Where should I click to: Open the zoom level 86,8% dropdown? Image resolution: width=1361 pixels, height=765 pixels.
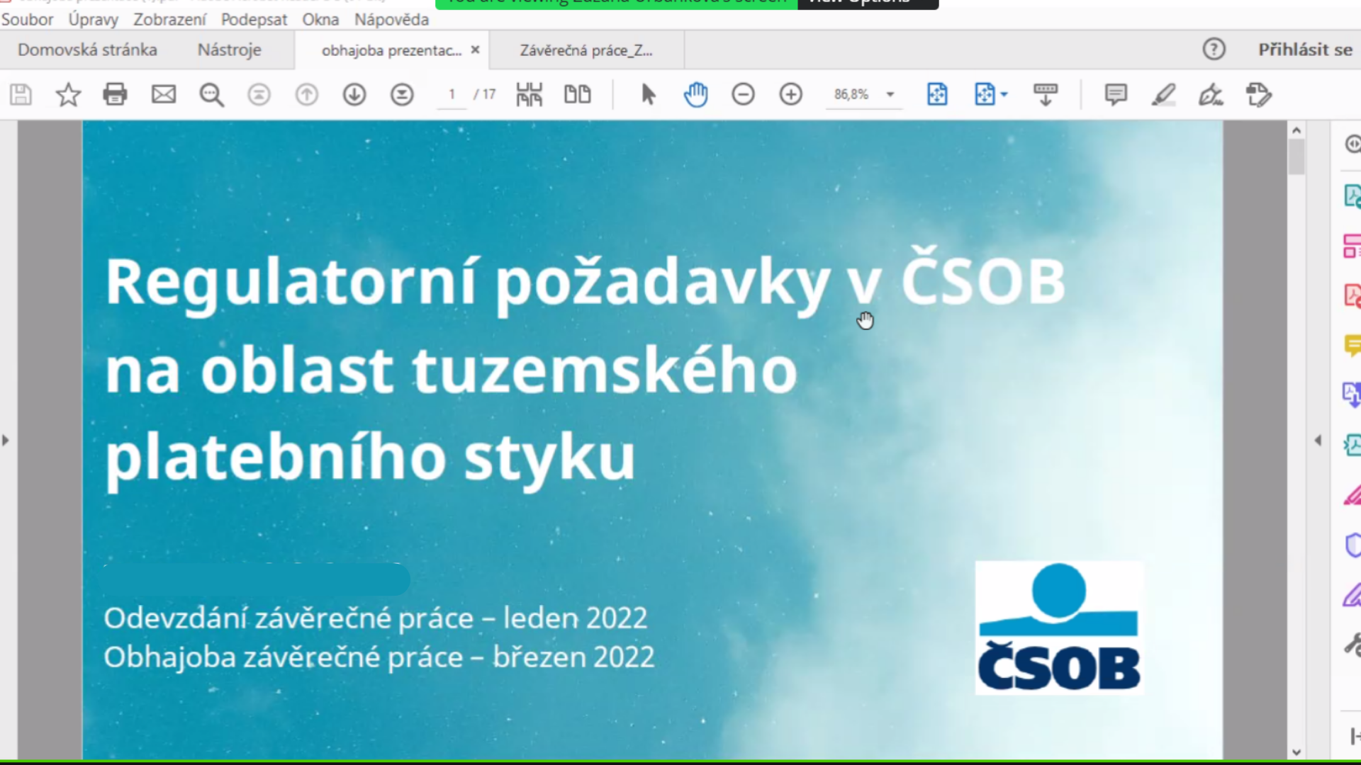tap(863, 94)
